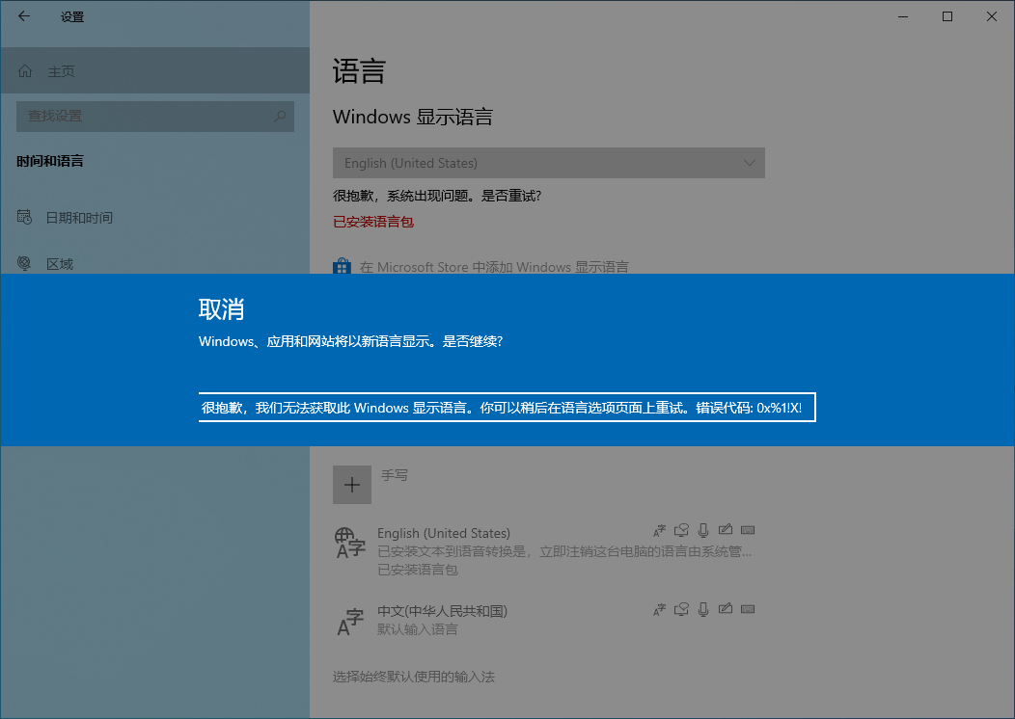Click the 字A icon for English (United States)

point(659,530)
